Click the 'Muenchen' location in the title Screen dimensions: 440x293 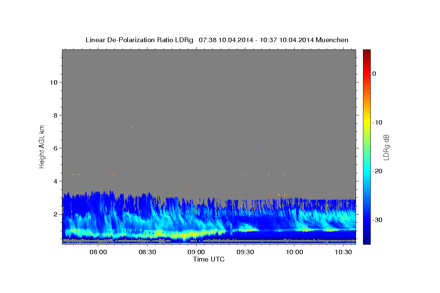332,40
